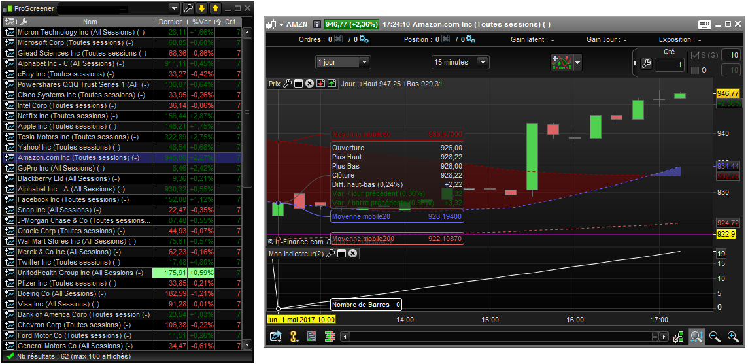Viewport: 748px width, 364px height.
Task: Sort the list by Dernier column
Action: point(170,22)
